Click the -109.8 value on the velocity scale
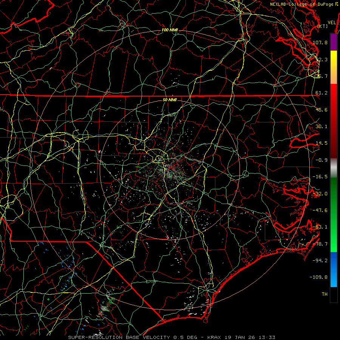The image size is (340, 340). tap(319, 277)
